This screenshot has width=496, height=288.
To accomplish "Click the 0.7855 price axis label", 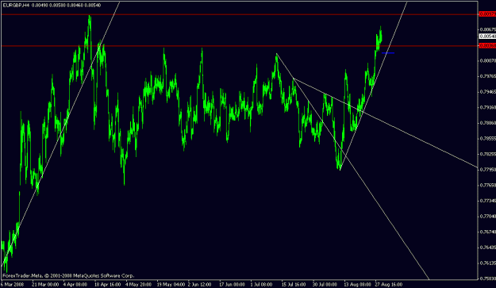I will click(487, 139).
